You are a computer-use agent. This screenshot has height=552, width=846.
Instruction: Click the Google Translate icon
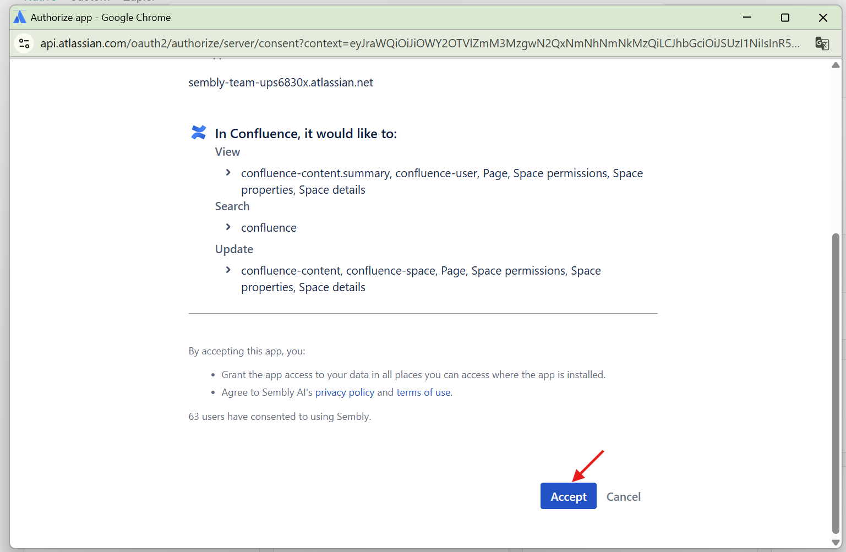click(x=822, y=43)
